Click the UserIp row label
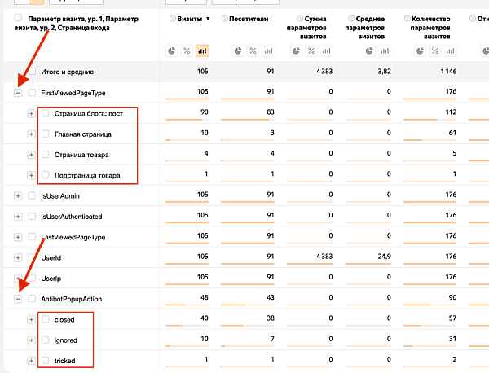This screenshot has height=373, width=489. (51, 279)
